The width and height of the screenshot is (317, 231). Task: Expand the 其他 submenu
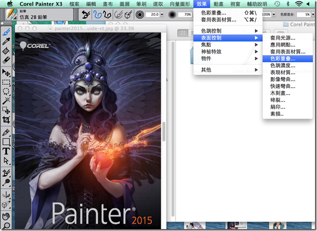tap(228, 70)
